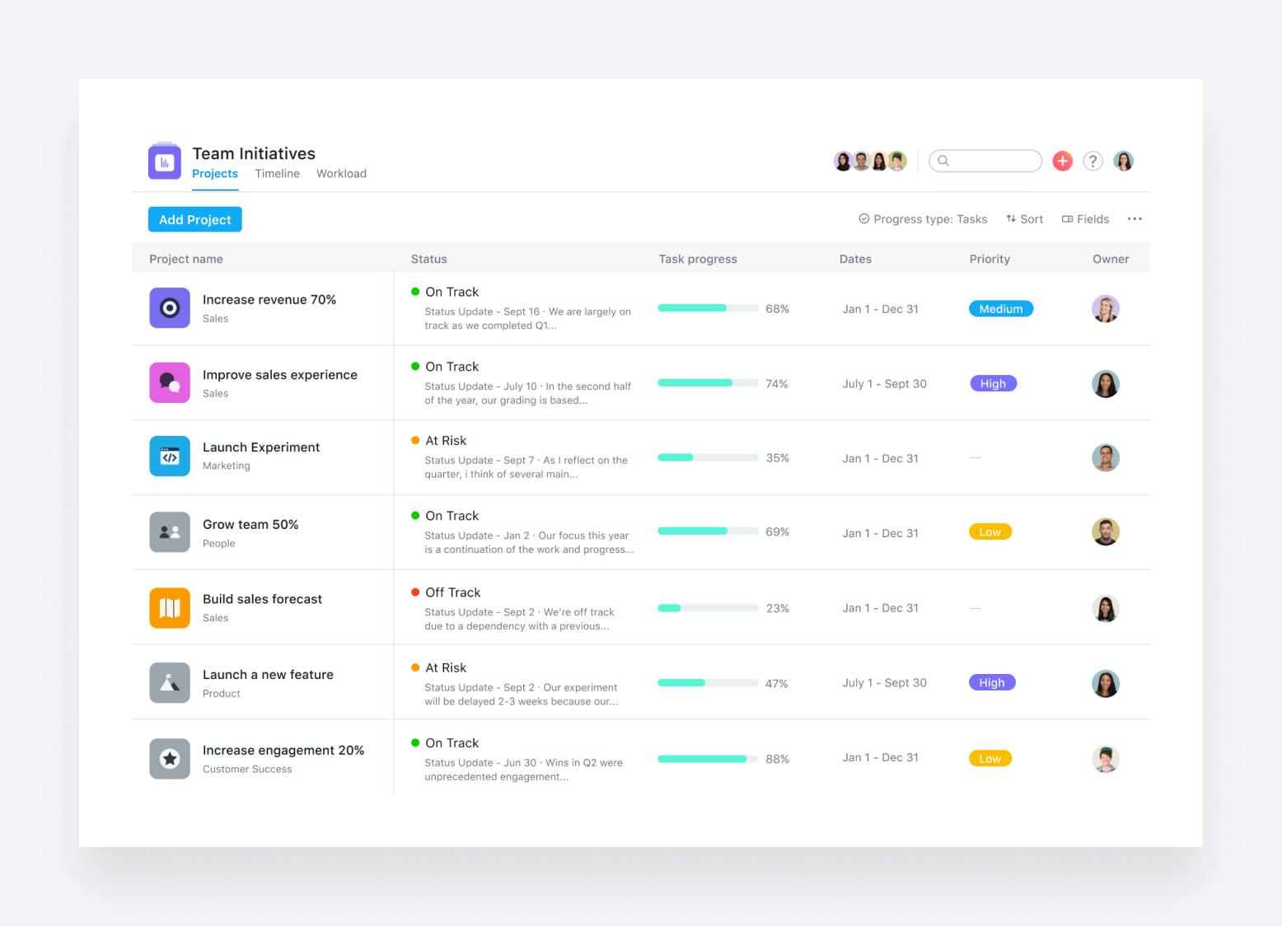The width and height of the screenshot is (1282, 936).
Task: Switch to the Workload tab
Action: (x=341, y=174)
